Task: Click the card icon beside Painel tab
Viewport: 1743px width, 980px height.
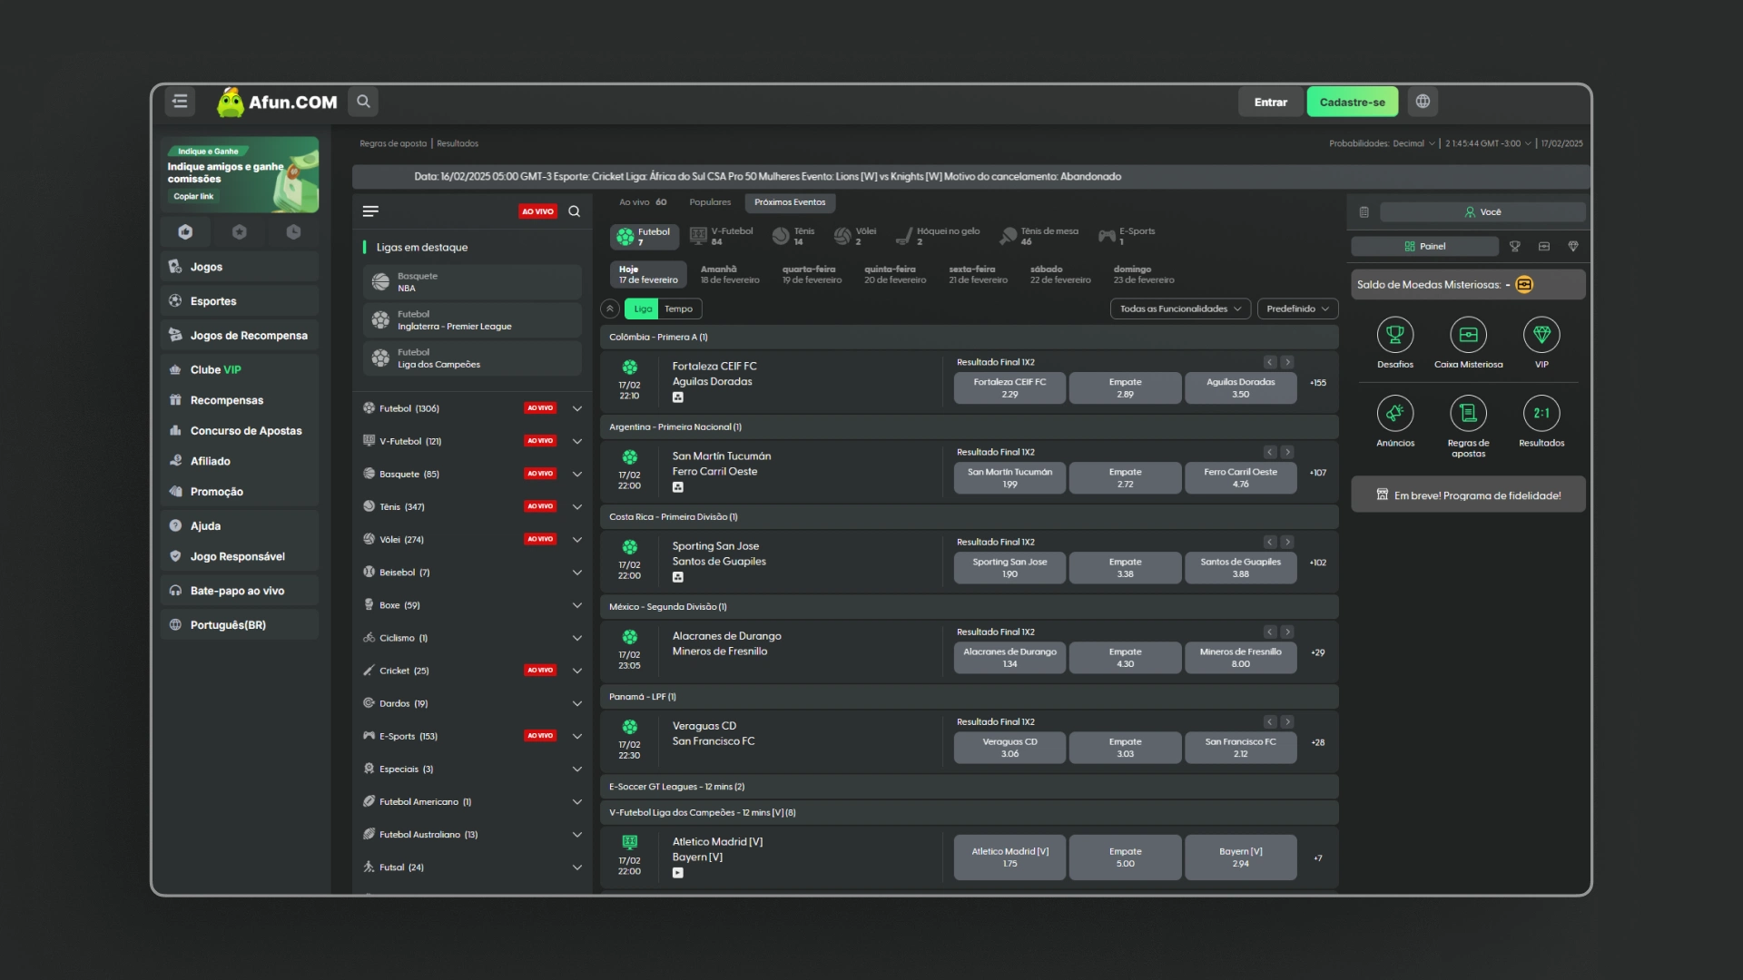Action: coord(1544,246)
